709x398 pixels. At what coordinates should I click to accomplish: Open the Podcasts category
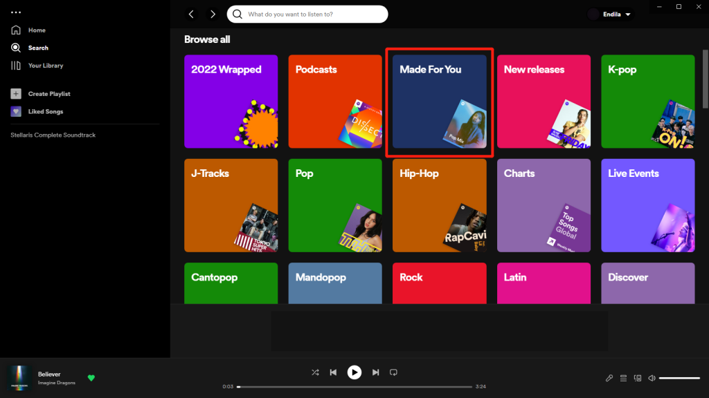pos(335,102)
